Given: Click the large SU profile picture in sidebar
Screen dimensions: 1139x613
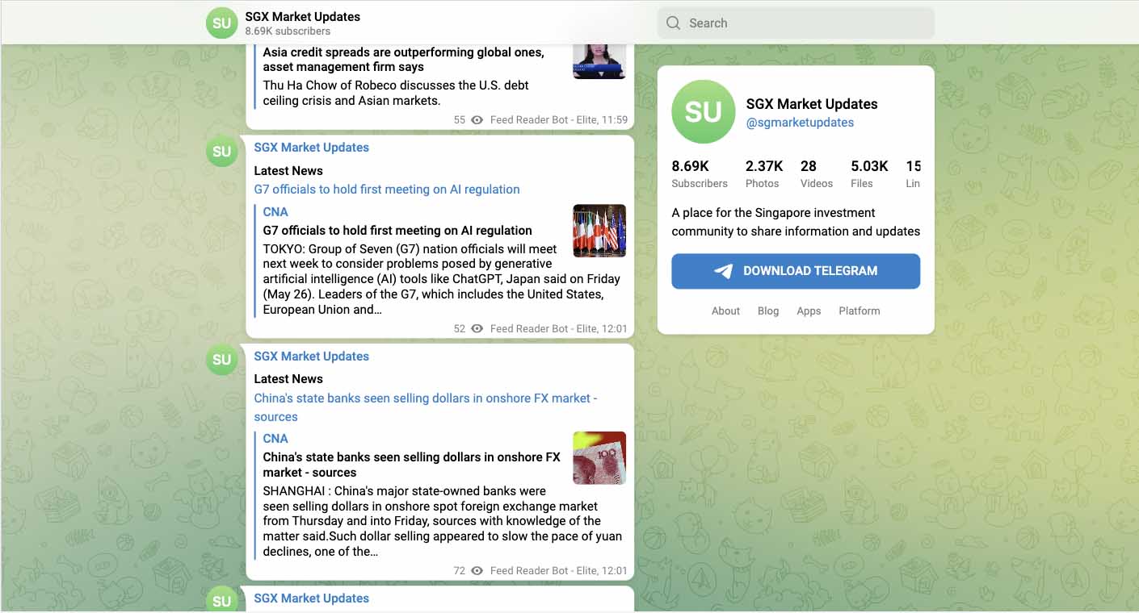Looking at the screenshot, I should point(702,112).
